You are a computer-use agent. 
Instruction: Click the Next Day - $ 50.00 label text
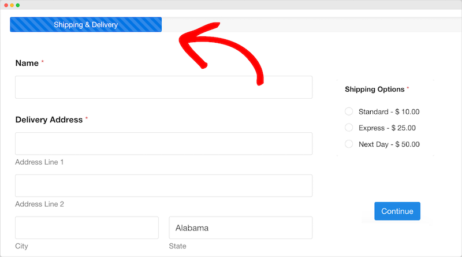point(389,144)
